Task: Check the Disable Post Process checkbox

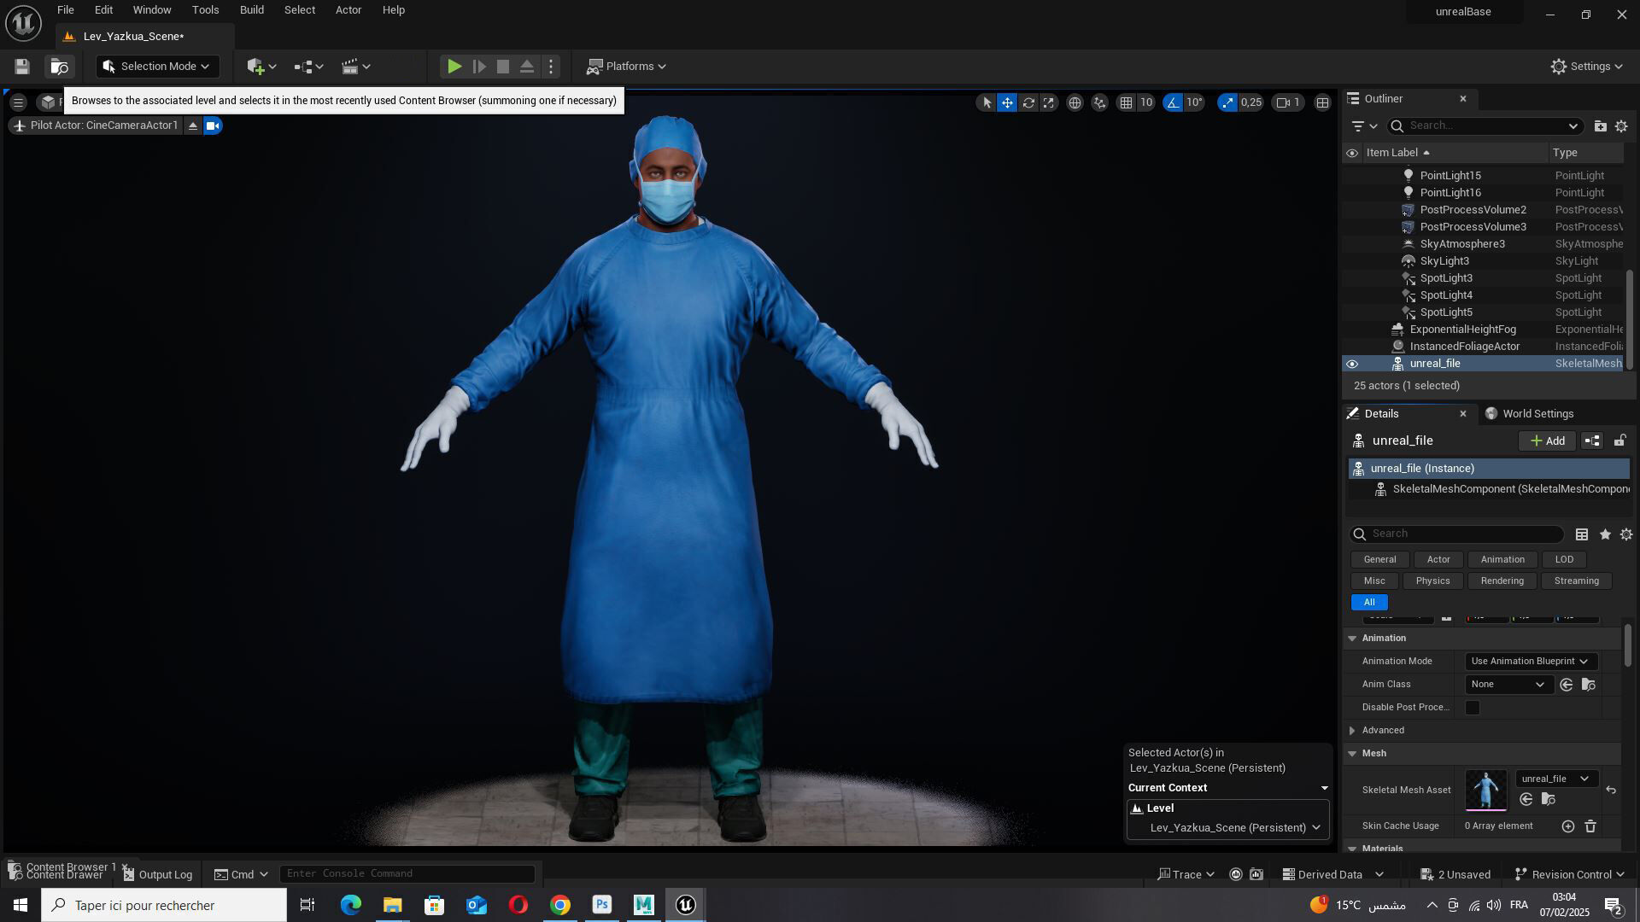Action: [1472, 708]
